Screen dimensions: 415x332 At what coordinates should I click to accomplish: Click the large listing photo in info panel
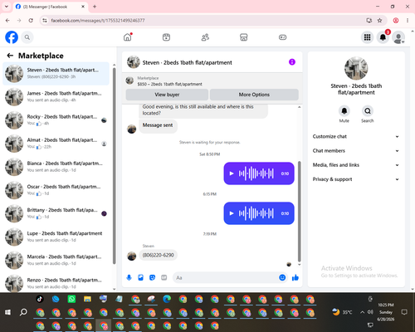click(356, 68)
